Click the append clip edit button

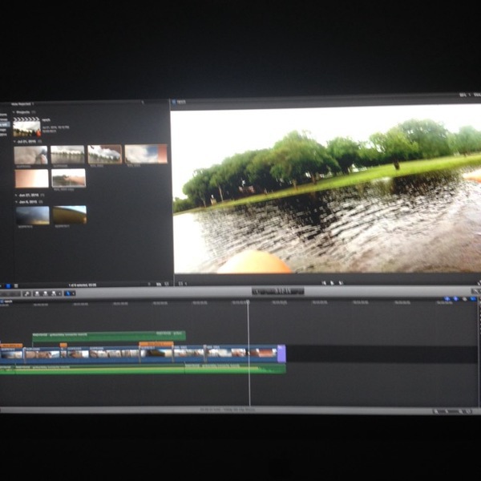tap(54, 293)
